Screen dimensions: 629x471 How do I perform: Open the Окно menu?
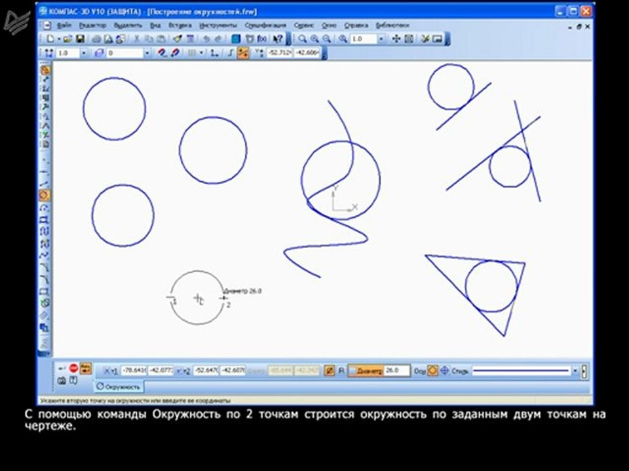(x=329, y=26)
